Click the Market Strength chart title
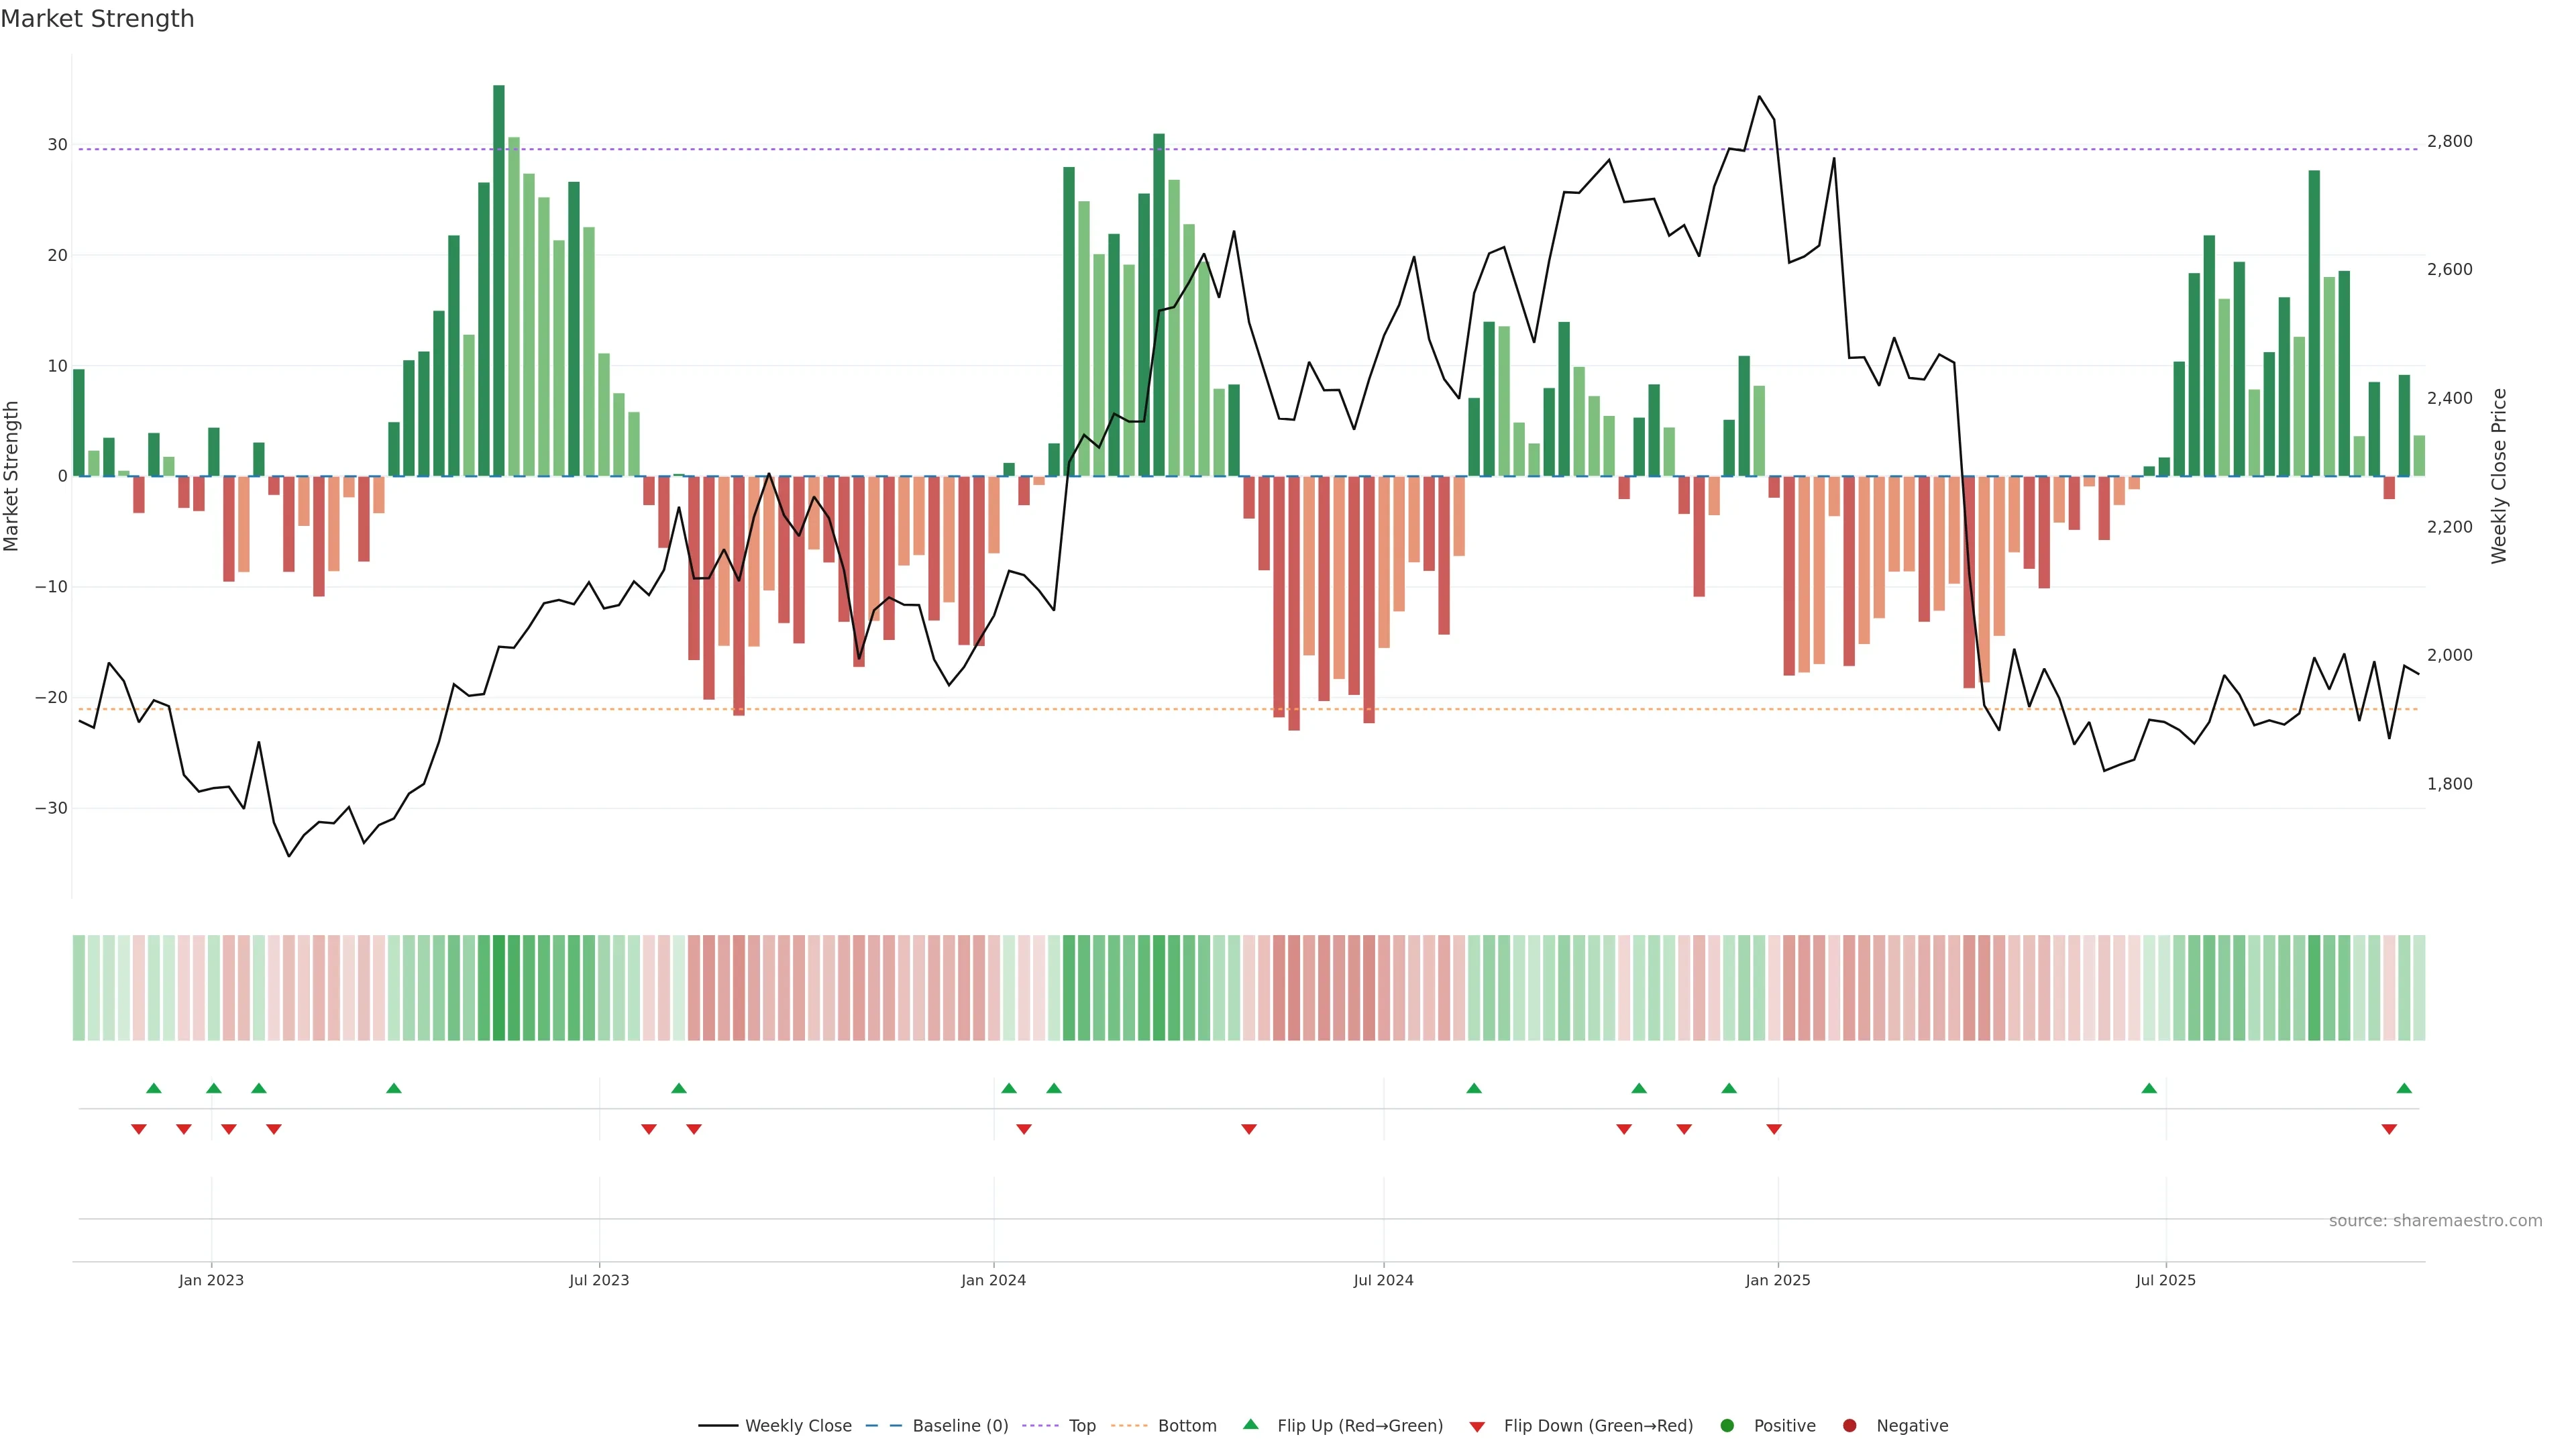 point(97,19)
